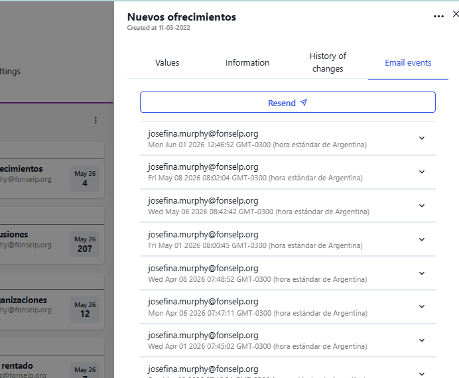
Task: Click the paper plane icon in Resend button
Action: [x=304, y=102]
